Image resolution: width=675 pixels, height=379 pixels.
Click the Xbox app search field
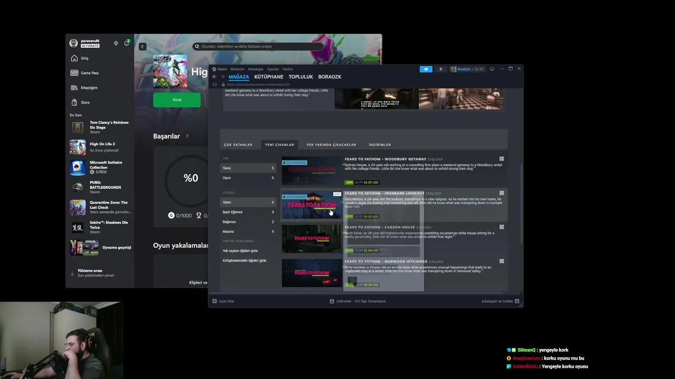258,46
